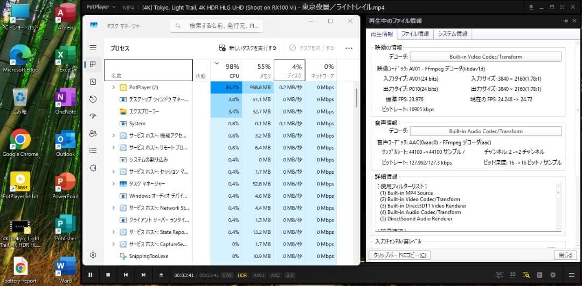Viewport: 582px width, 286px height.
Task: Expand サービス ホスト: State Repo... row
Action: tap(114, 232)
